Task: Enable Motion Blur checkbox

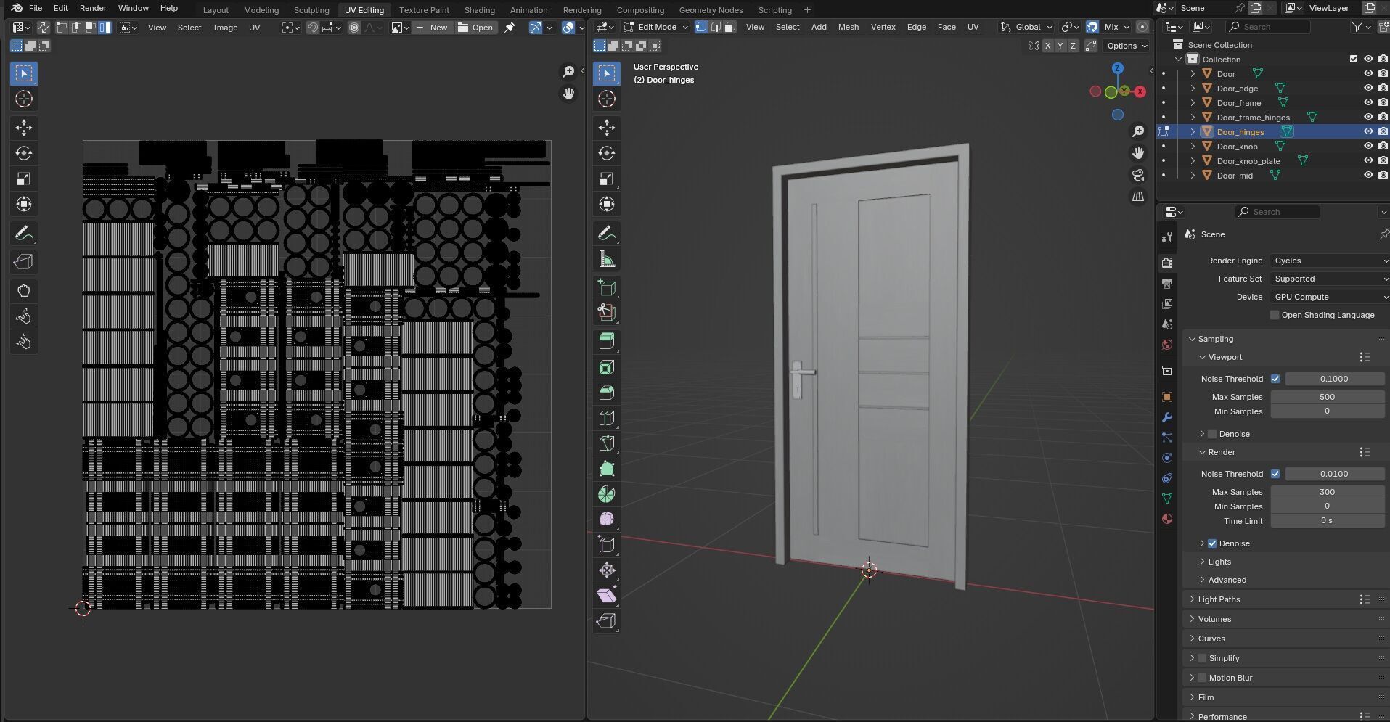Action: 1202,678
